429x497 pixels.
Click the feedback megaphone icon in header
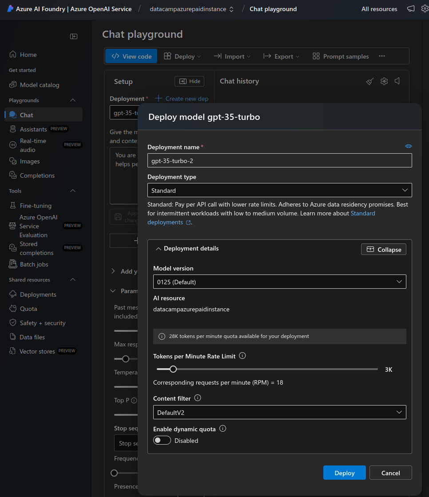411,8
